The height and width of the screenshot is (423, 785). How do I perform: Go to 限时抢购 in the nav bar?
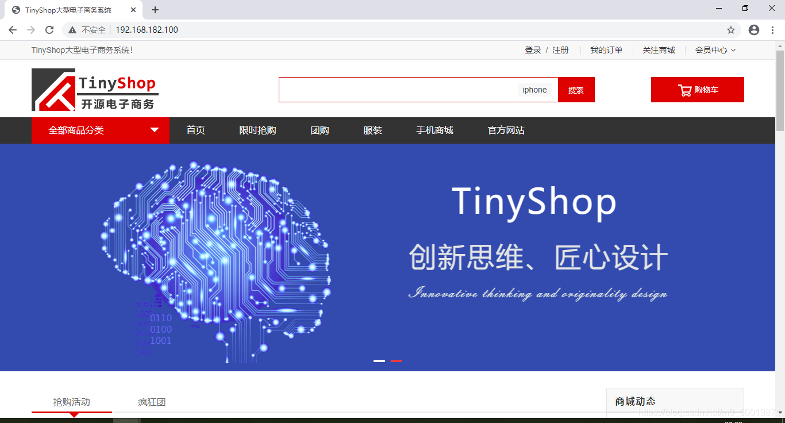tap(257, 130)
